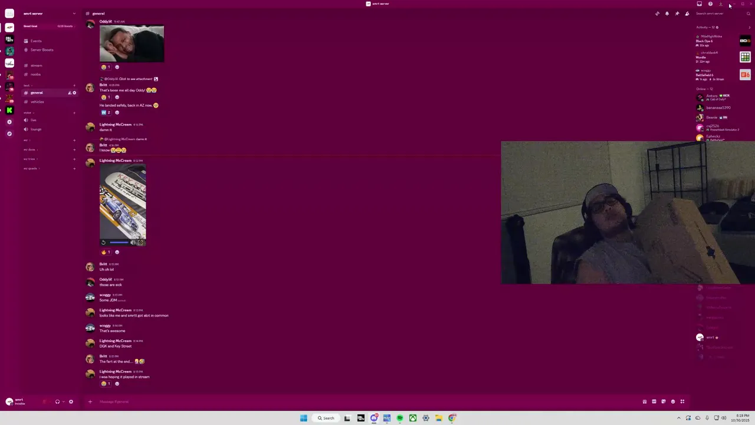This screenshot has width=755, height=425.
Task: Open member bananaaa5390 in online list
Action: click(x=723, y=107)
